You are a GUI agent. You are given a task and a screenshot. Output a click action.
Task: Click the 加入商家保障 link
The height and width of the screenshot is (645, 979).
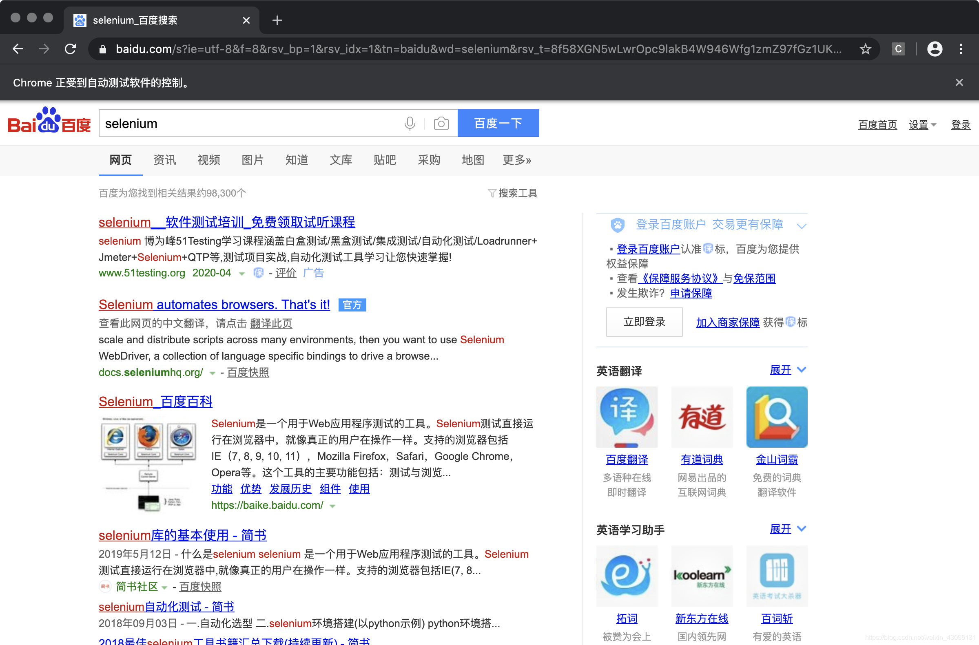click(x=728, y=322)
